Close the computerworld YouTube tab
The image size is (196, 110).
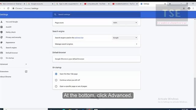(109, 4)
